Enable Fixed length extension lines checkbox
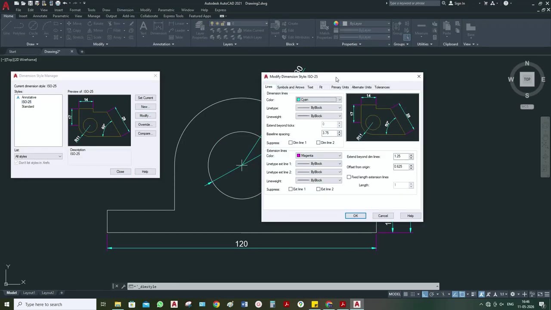Screen dimensions: 551x310 click(349, 177)
